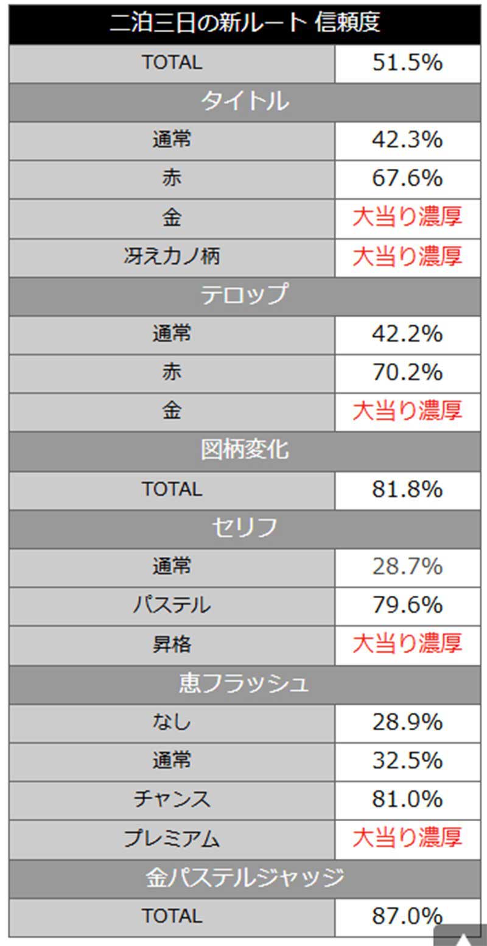Select the テロップ section header
The height and width of the screenshot is (946, 487).
click(244, 295)
